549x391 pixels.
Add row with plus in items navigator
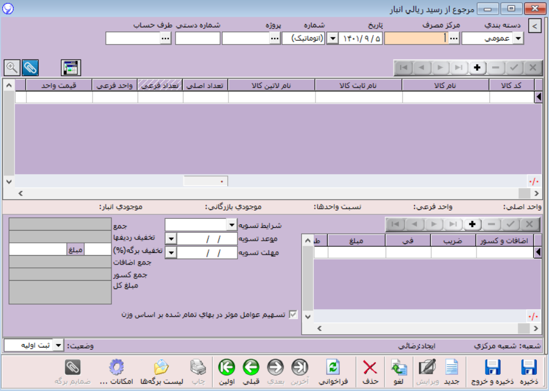click(x=477, y=67)
